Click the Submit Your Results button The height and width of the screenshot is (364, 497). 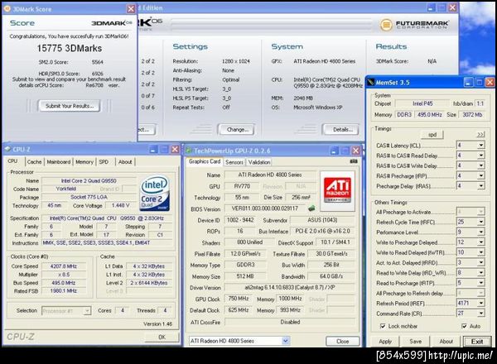point(70,106)
